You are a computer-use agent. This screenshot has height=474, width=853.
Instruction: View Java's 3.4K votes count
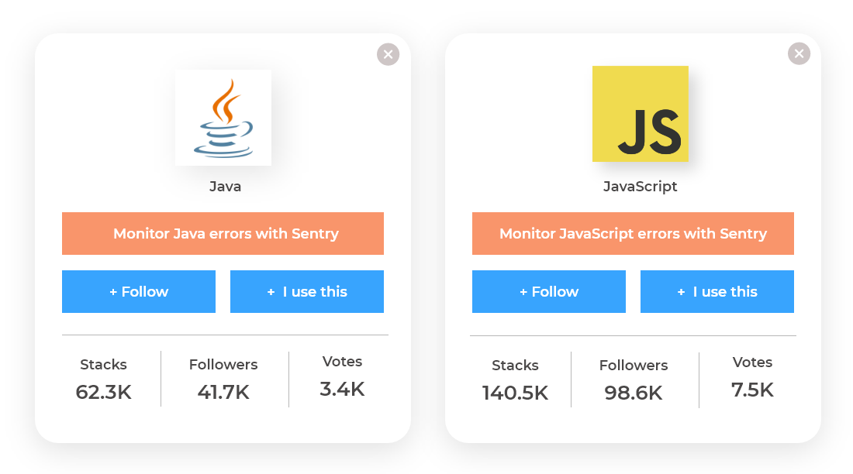342,389
